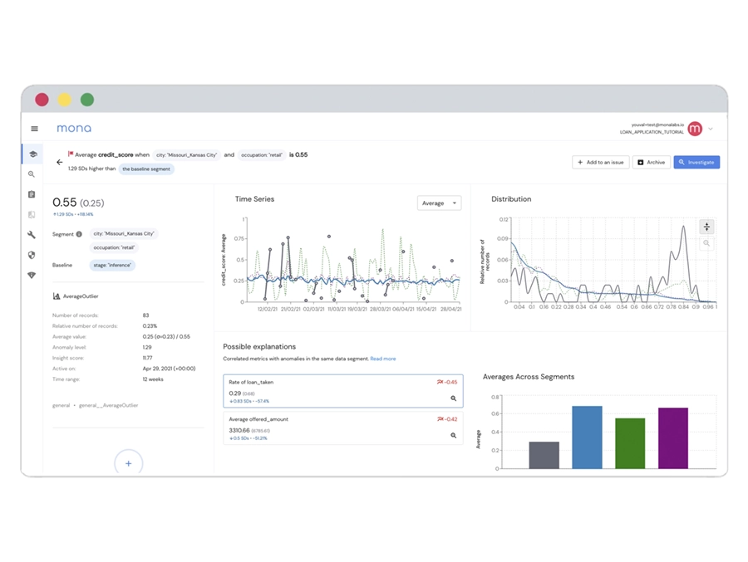This screenshot has height=562, width=748.
Task: Select the Rate of loan_taken card
Action: tap(343, 391)
